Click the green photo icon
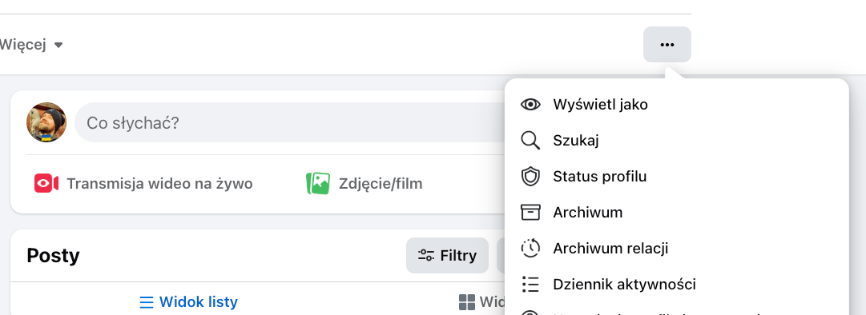 coord(318,183)
